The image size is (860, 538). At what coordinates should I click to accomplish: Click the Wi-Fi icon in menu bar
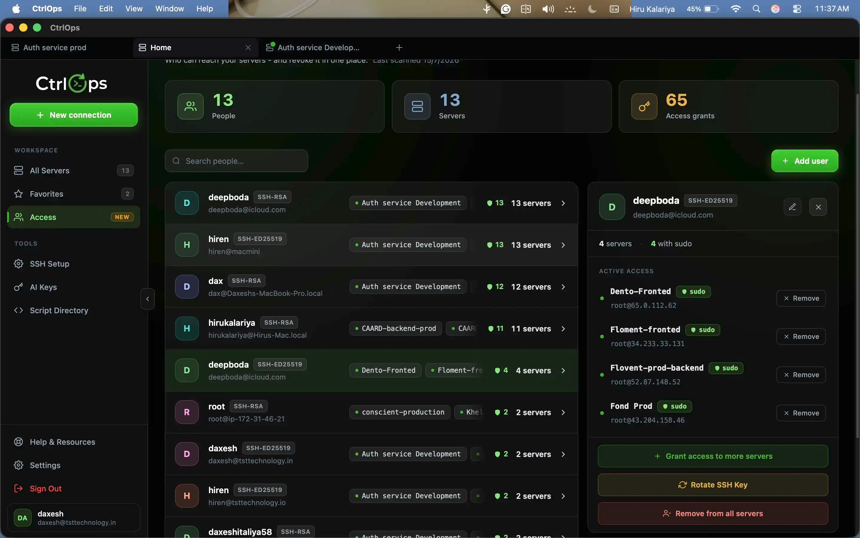(x=735, y=9)
